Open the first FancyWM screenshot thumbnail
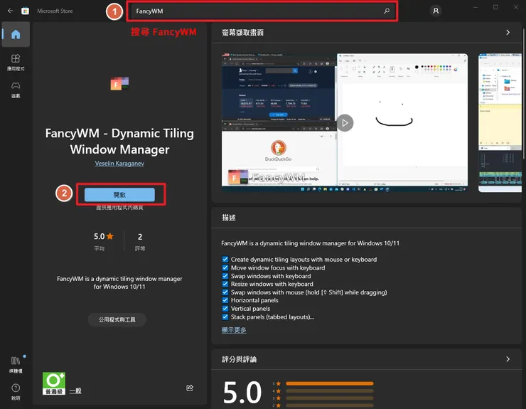The image size is (526, 409). coord(345,122)
